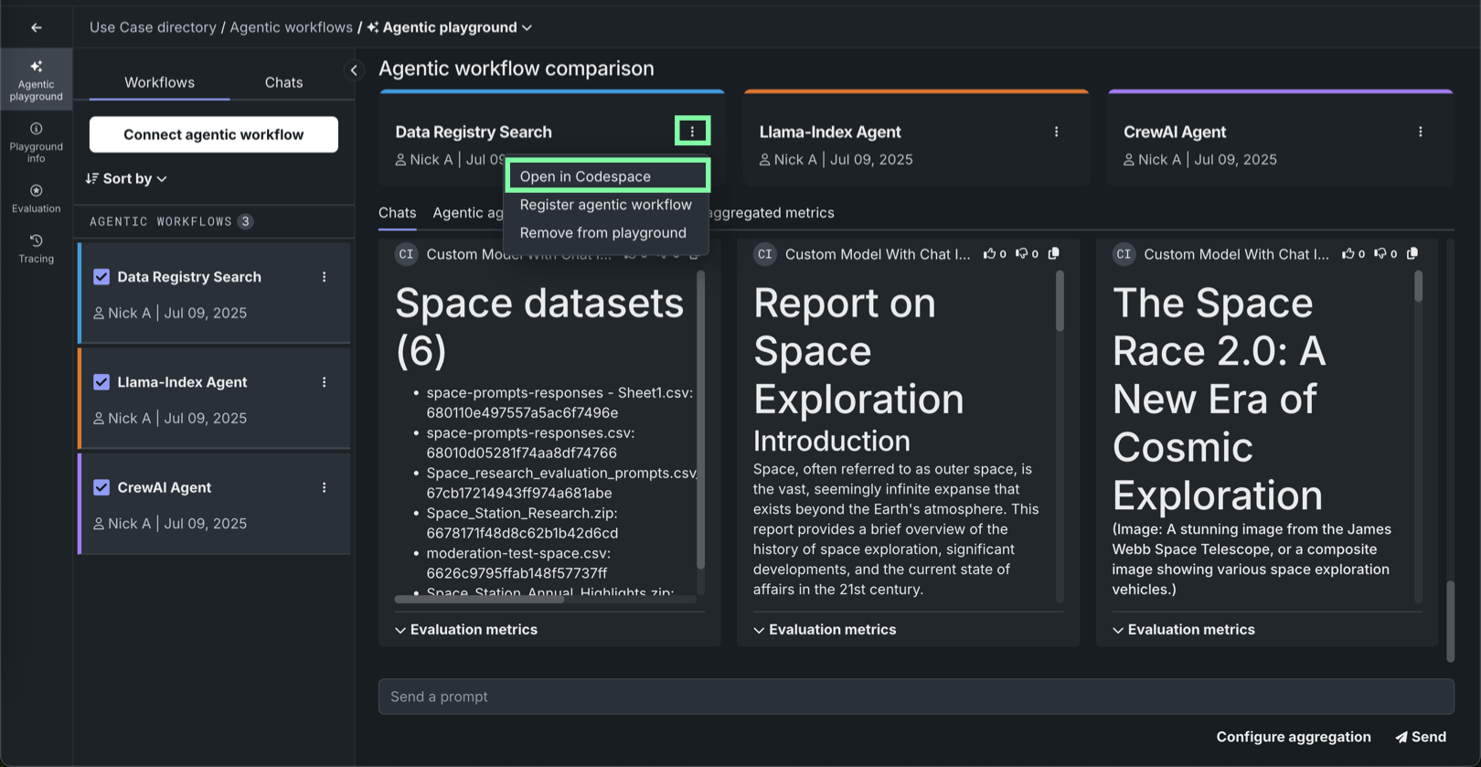Viewport: 1481px width, 767px height.
Task: Collapse the workflows side panel
Action: (354, 70)
